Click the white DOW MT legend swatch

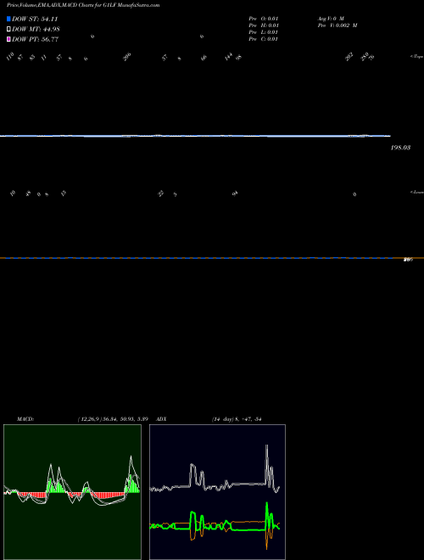tap(8, 30)
